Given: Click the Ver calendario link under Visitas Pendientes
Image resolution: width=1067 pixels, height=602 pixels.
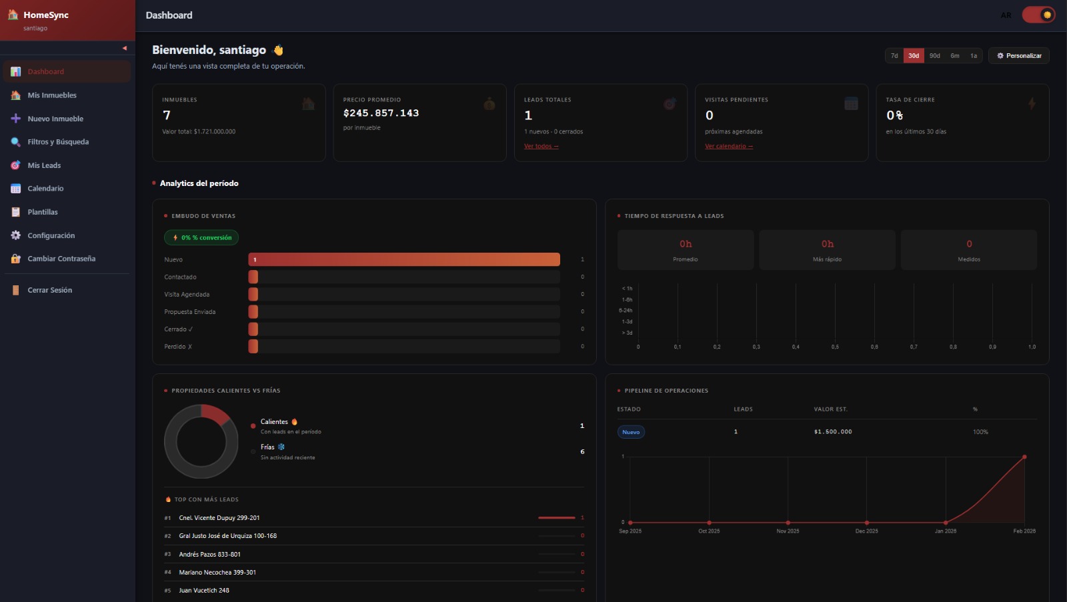Looking at the screenshot, I should tap(728, 145).
